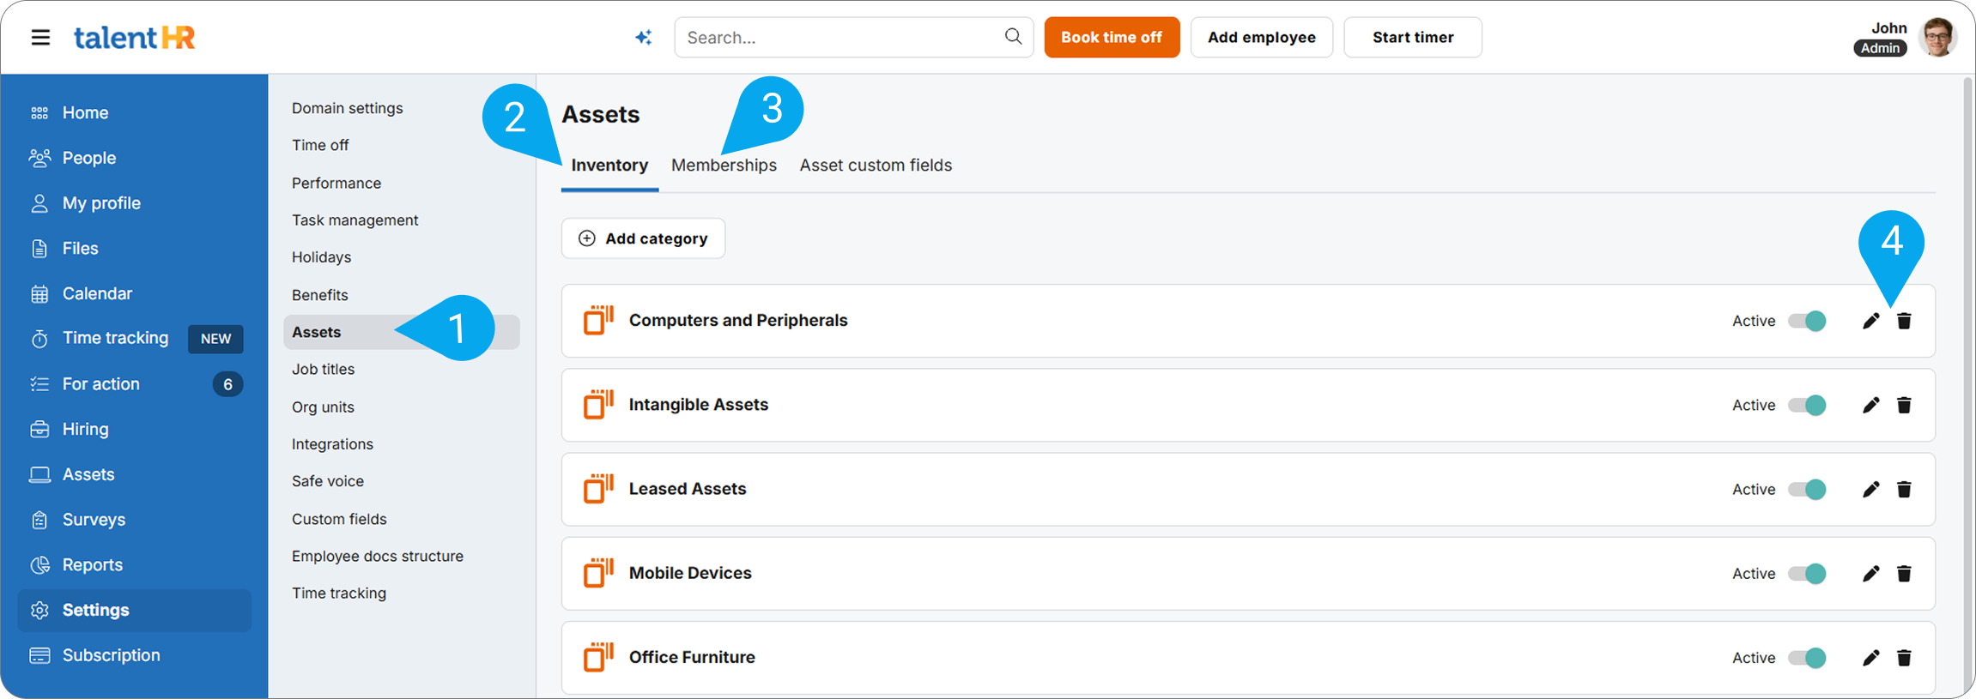
Task: Open John's profile avatar
Action: click(x=1937, y=38)
